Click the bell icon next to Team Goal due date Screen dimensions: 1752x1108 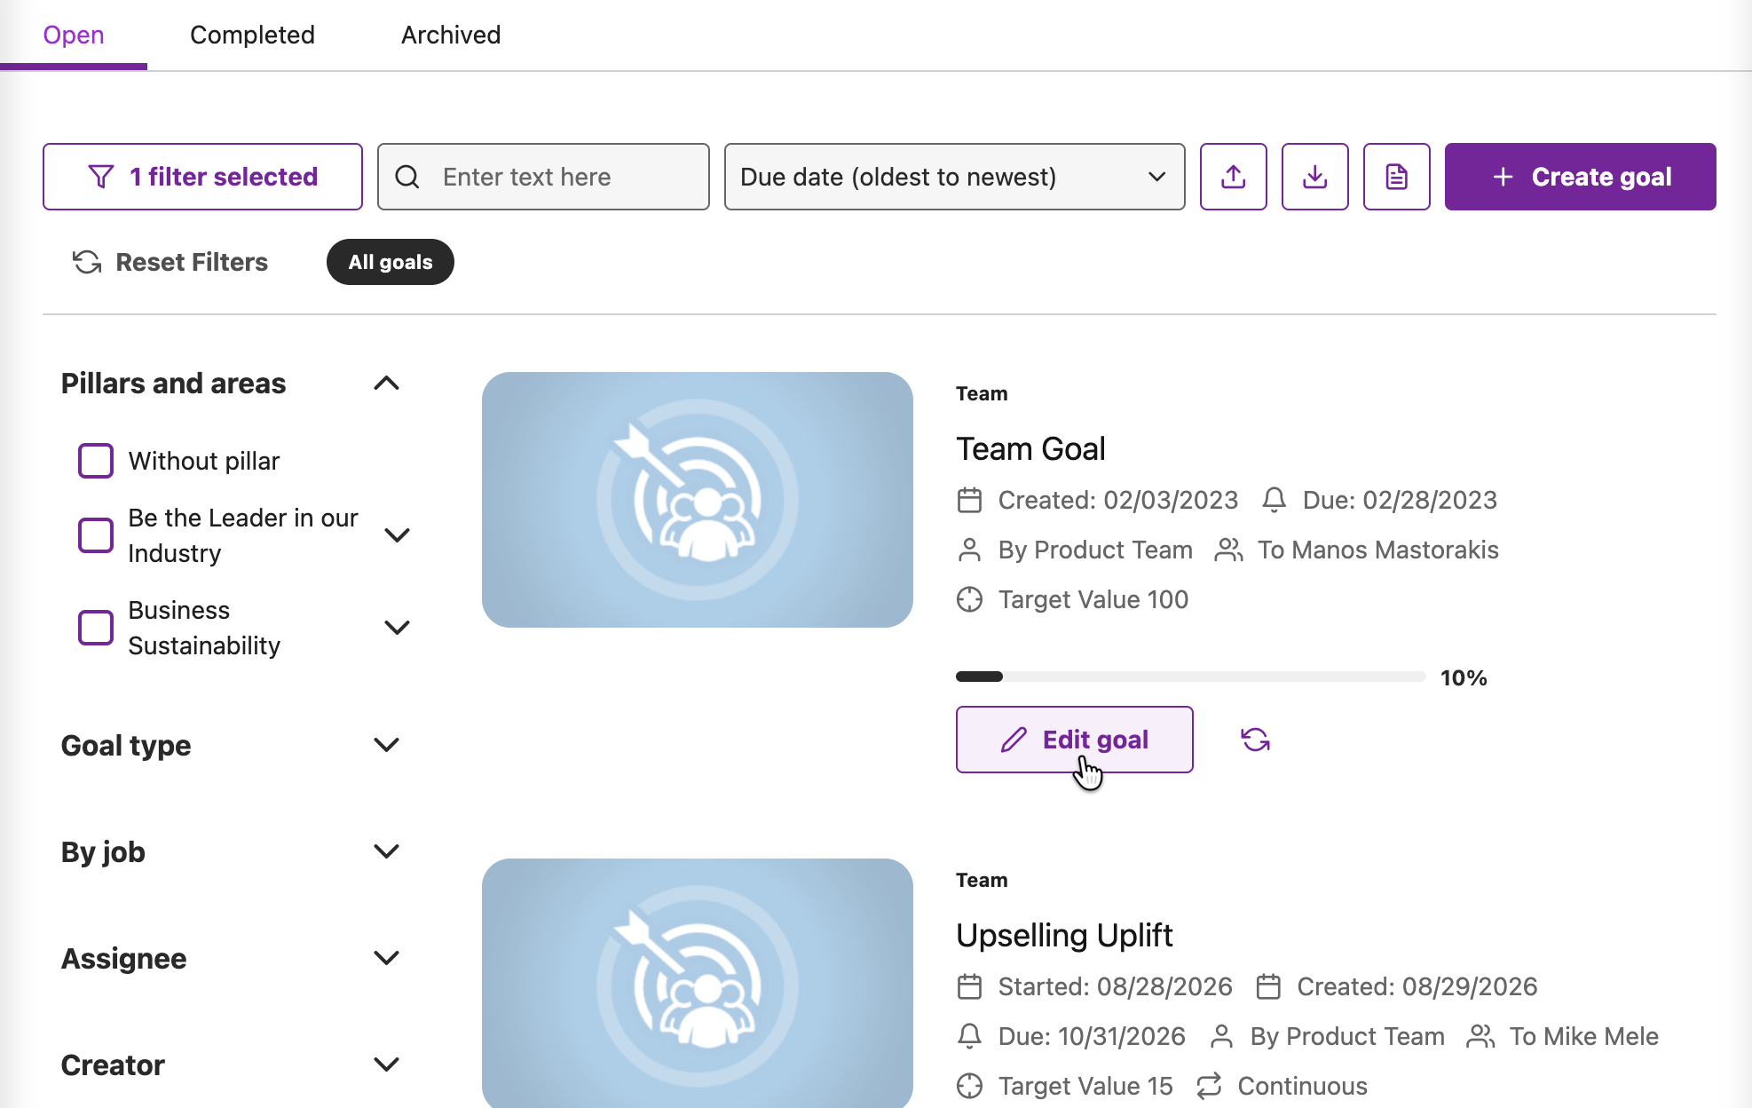1274,500
